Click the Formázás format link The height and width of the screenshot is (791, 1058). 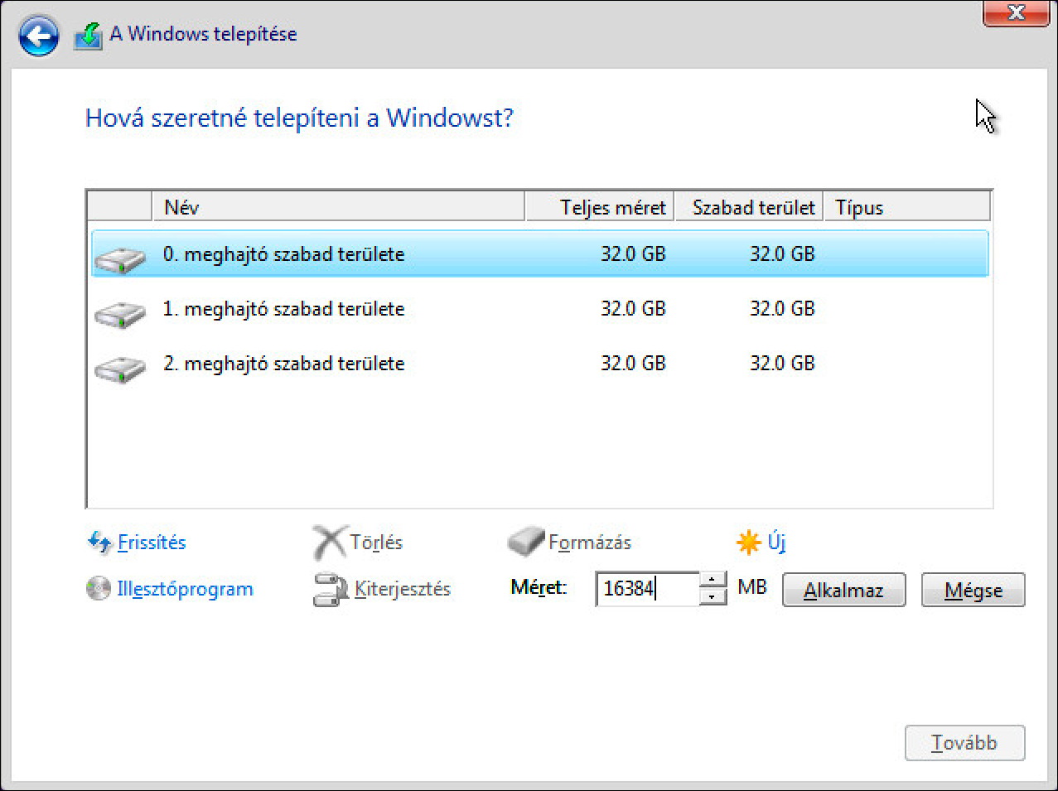pos(590,543)
